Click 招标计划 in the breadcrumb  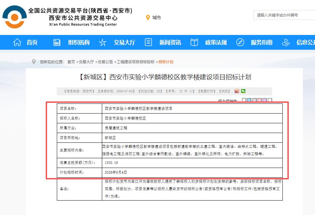(166, 62)
